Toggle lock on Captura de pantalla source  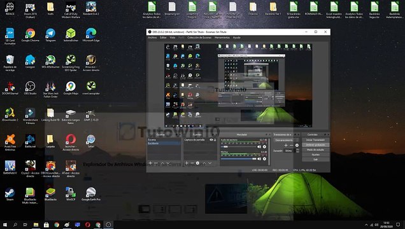coord(215,140)
